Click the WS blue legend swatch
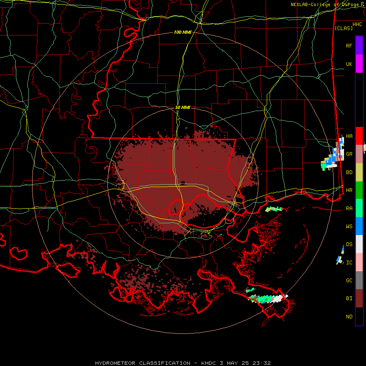 tap(359, 226)
